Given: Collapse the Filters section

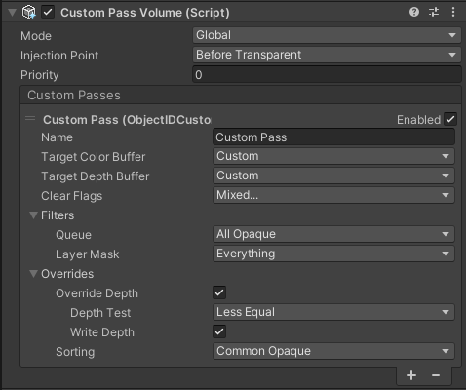Looking at the screenshot, I should [x=33, y=215].
